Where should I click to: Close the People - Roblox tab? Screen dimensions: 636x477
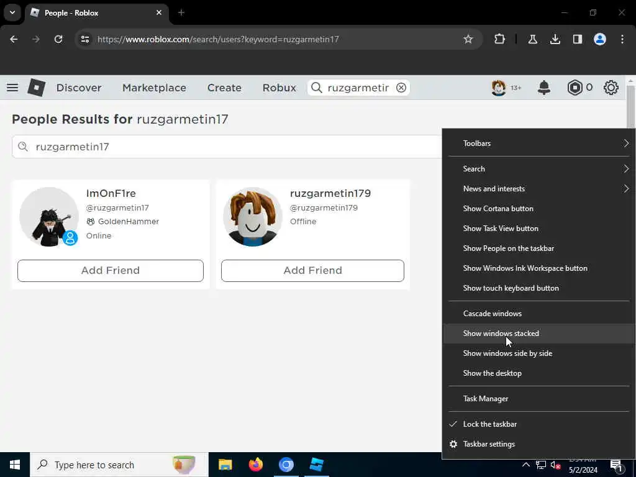coord(159,12)
